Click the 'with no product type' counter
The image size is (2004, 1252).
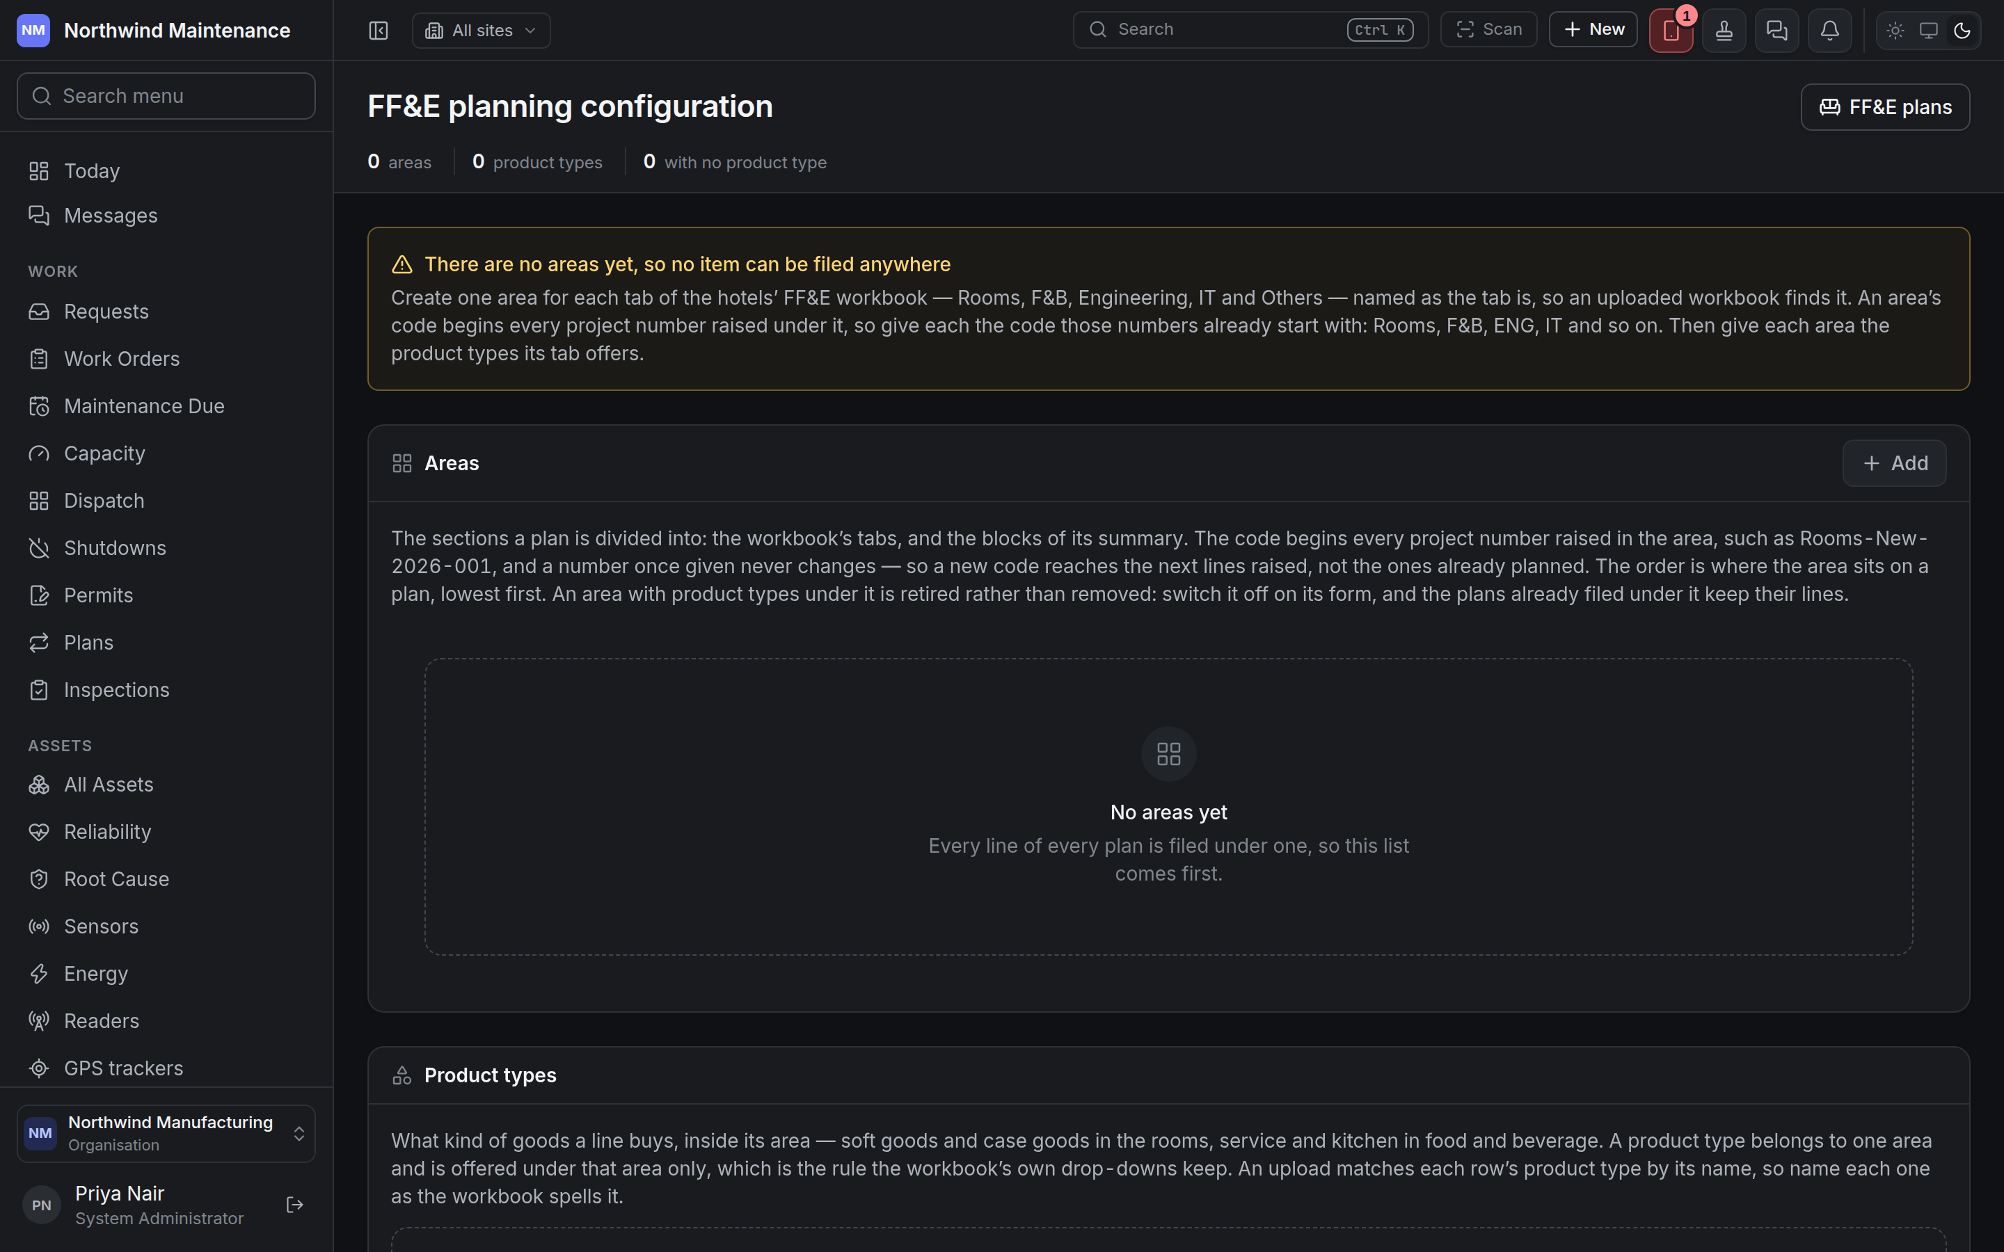pos(735,162)
